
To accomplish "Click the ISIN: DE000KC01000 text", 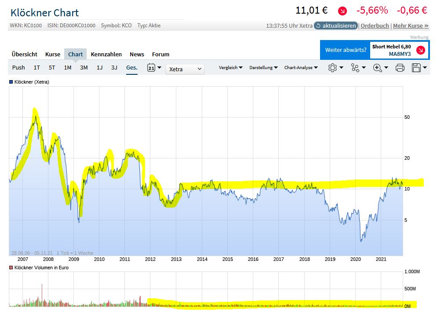I will click(x=71, y=26).
